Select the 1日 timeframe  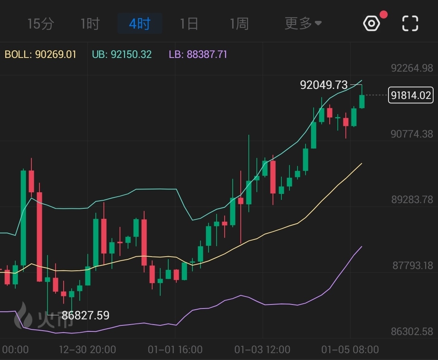[189, 23]
